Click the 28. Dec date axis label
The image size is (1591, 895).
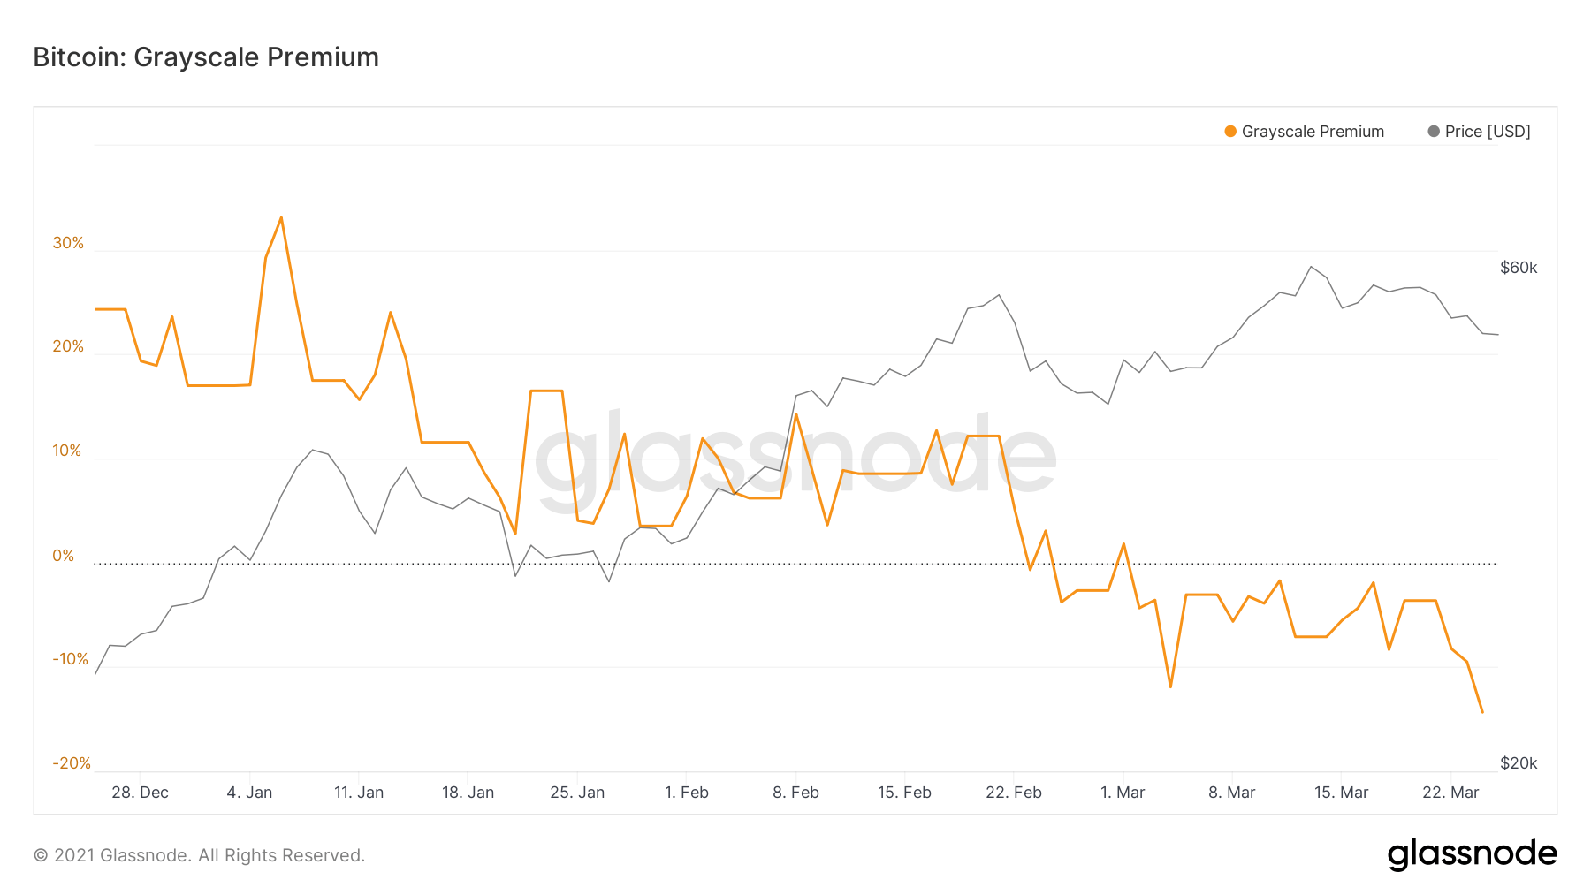(140, 793)
